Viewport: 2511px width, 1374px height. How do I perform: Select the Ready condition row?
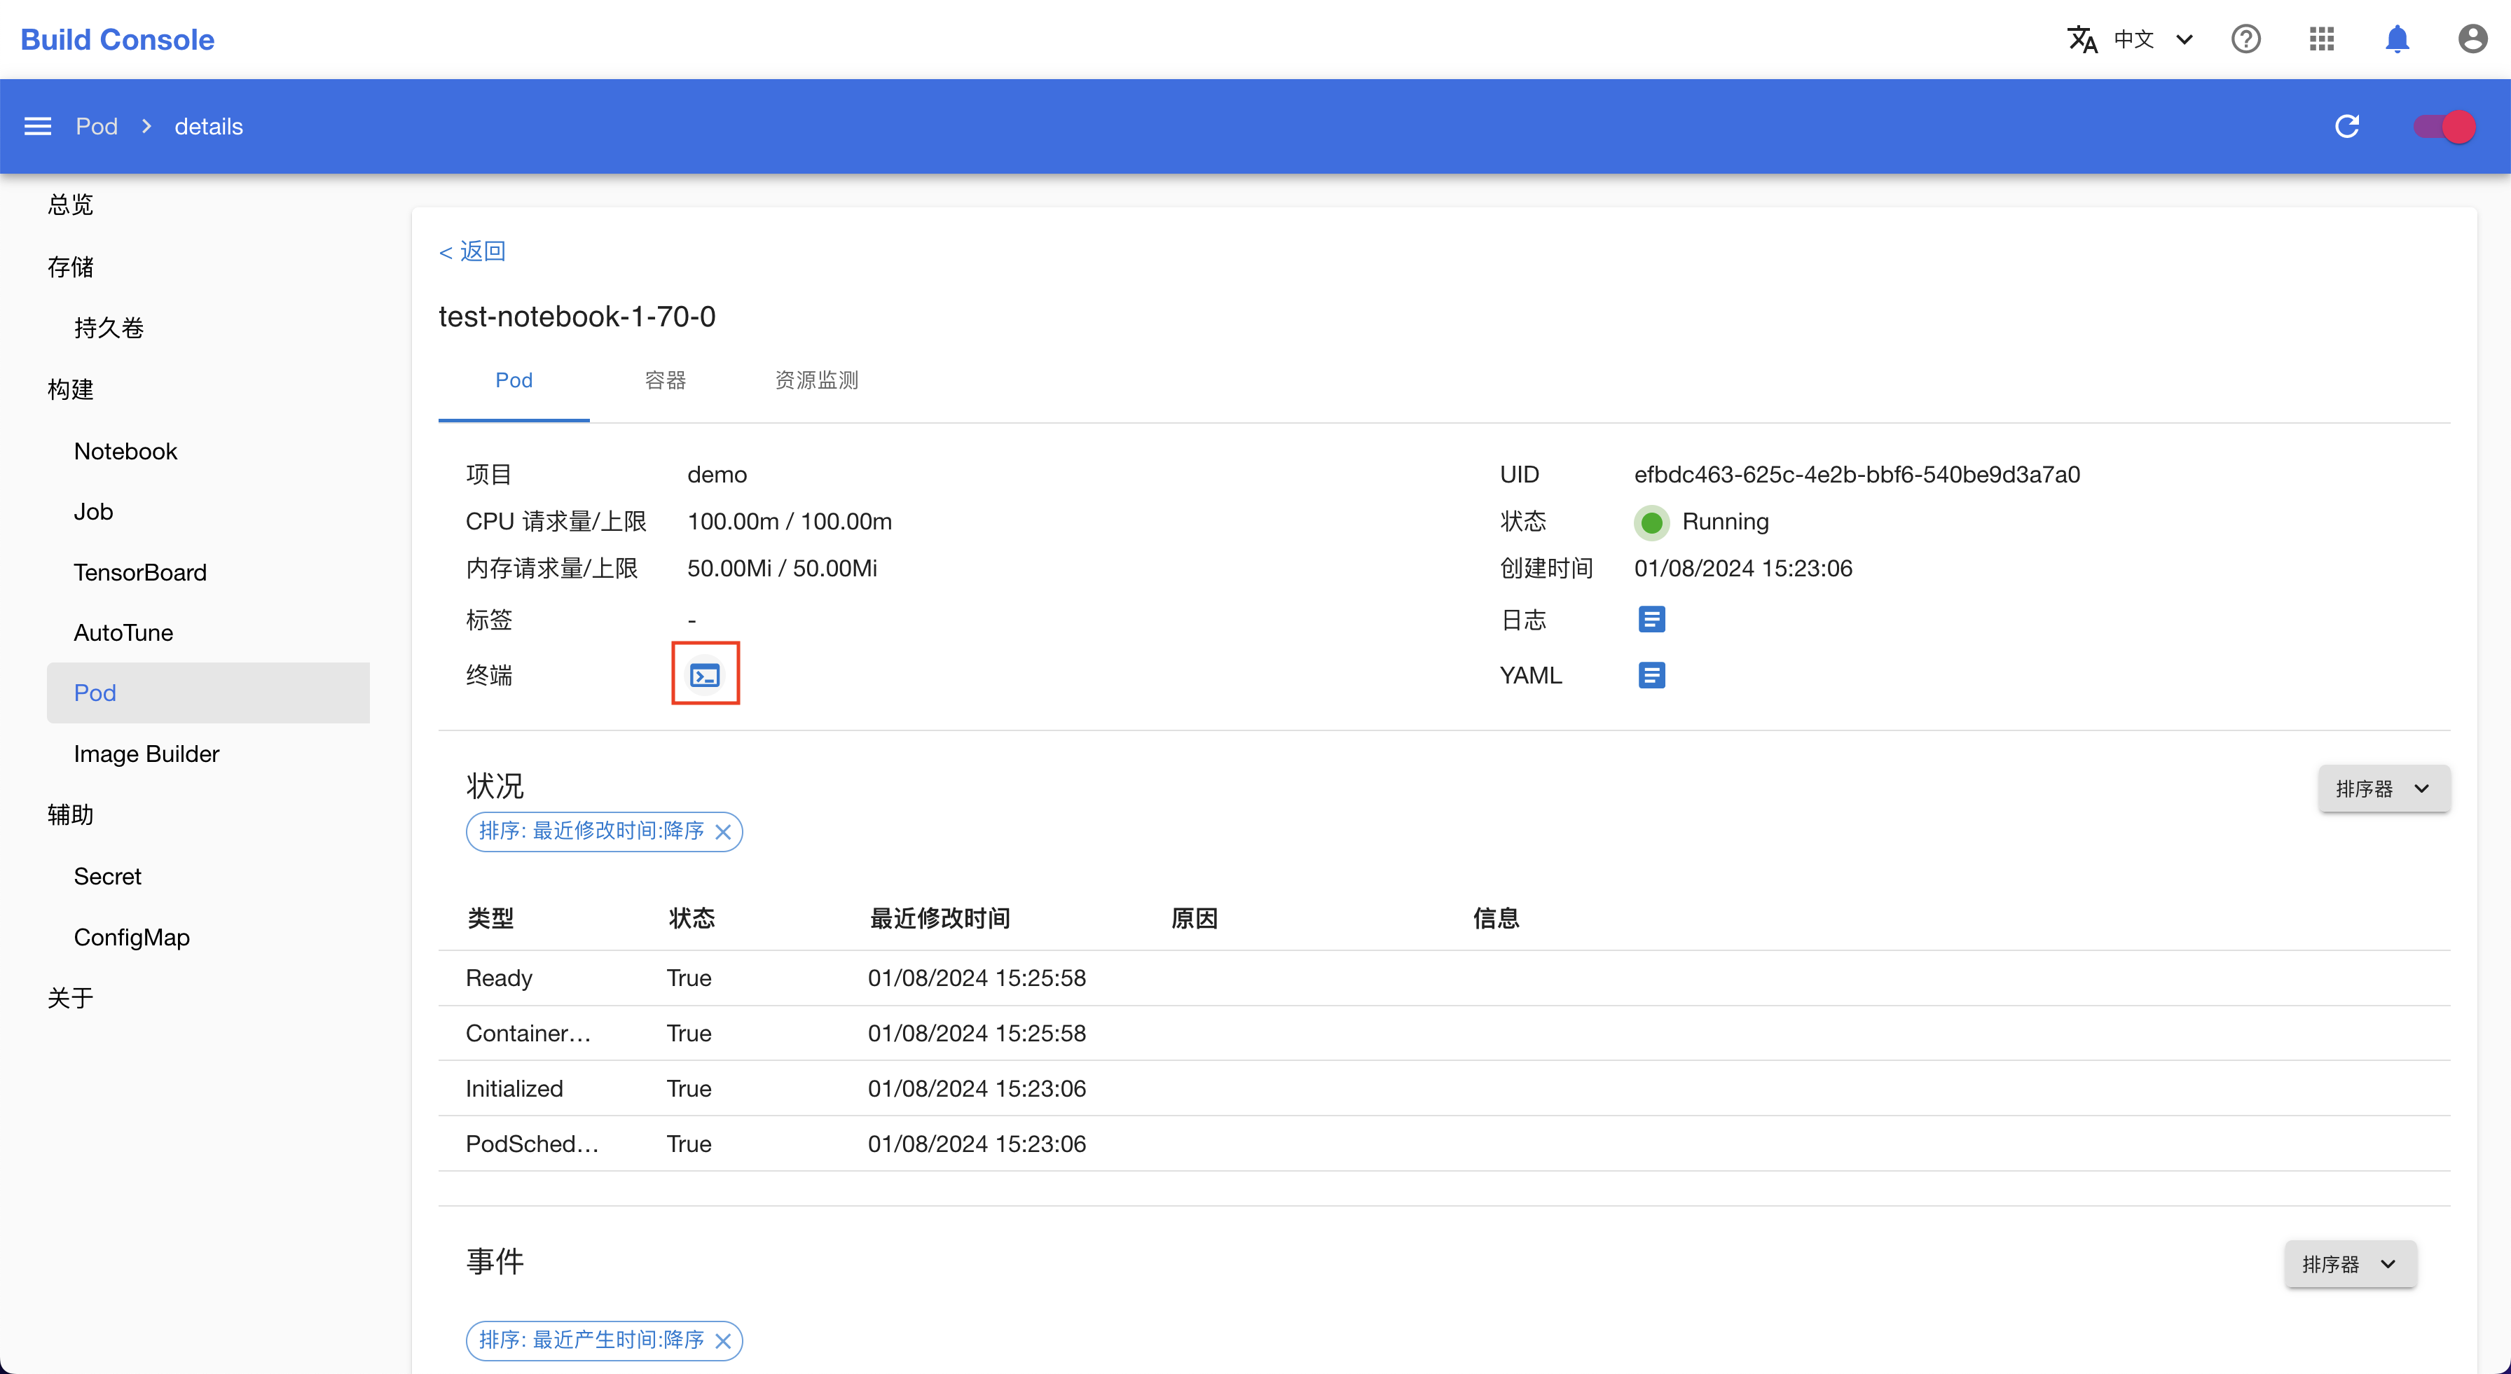click(x=1444, y=978)
